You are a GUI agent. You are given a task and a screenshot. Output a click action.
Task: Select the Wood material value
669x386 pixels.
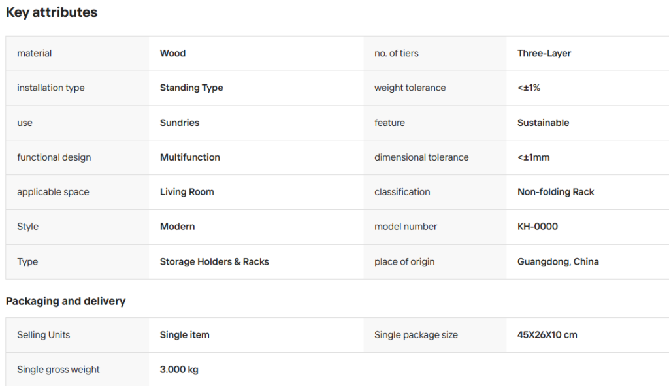172,54
